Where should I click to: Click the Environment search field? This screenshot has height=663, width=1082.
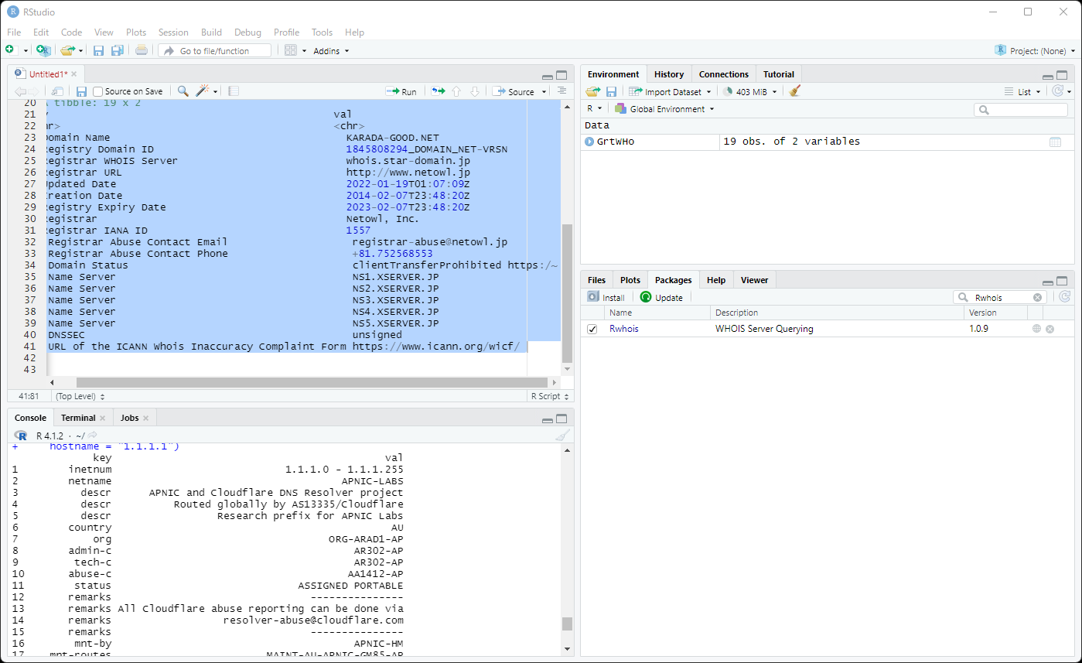point(1021,110)
